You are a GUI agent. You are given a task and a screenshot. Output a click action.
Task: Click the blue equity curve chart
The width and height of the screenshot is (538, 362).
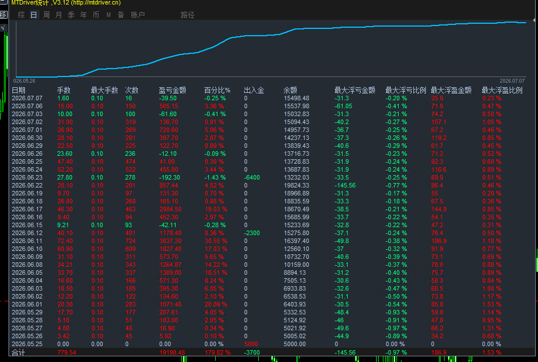click(271, 49)
